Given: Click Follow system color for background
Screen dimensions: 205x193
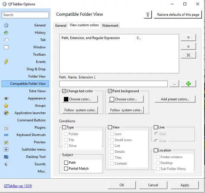Looking at the screenshot, I should pyautogui.click(x=126, y=110).
